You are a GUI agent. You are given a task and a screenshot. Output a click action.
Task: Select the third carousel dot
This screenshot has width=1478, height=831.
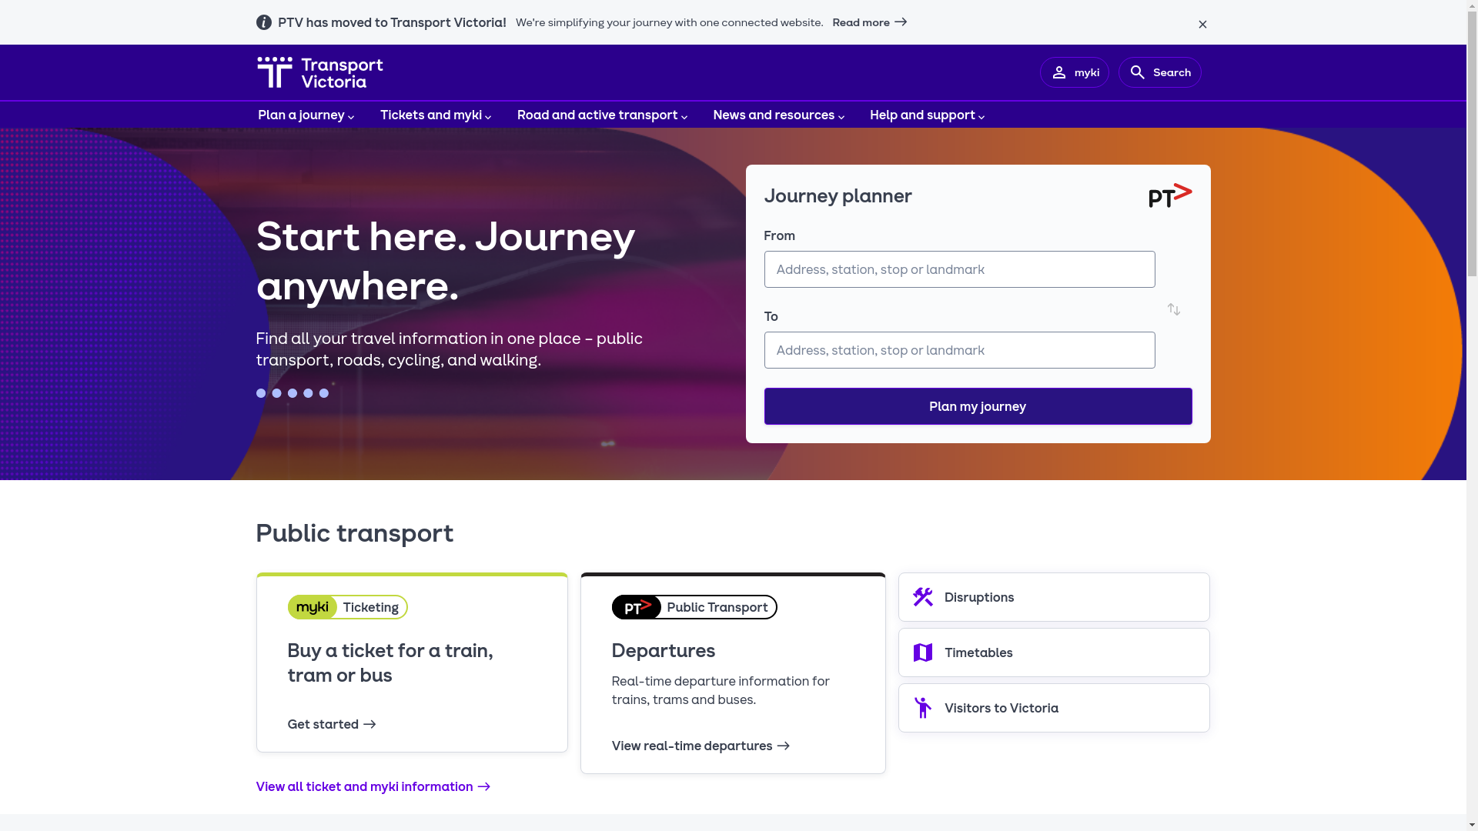[x=293, y=393]
